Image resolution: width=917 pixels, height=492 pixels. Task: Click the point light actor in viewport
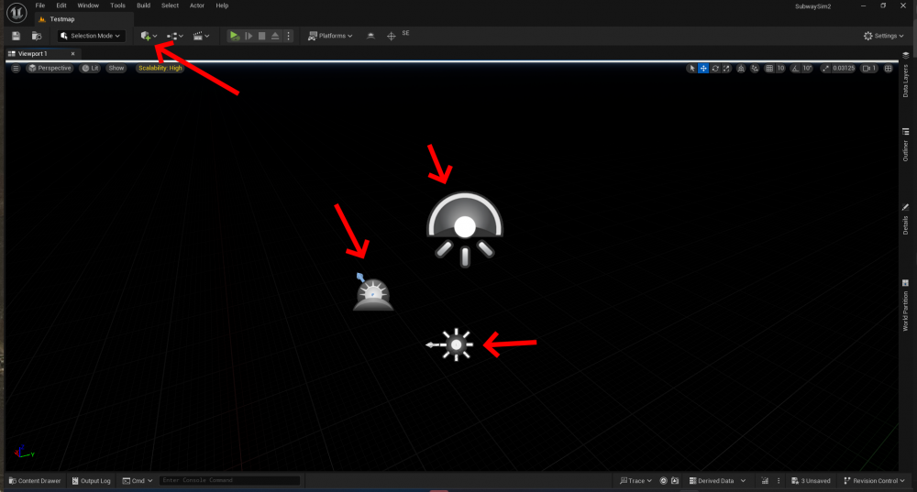456,345
